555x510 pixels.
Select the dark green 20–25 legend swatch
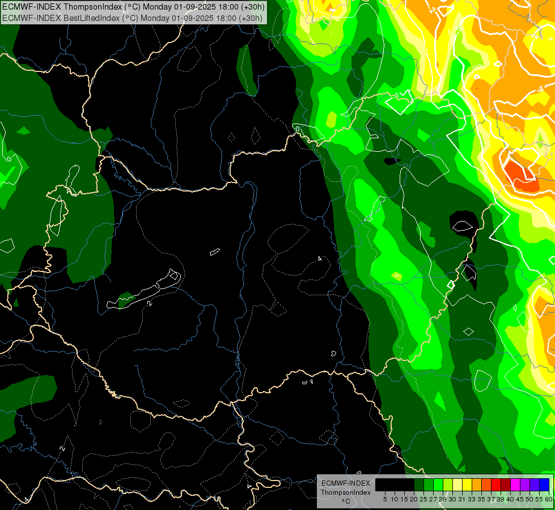[419, 485]
